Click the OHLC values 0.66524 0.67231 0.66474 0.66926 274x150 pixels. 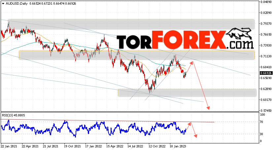(x=53, y=4)
